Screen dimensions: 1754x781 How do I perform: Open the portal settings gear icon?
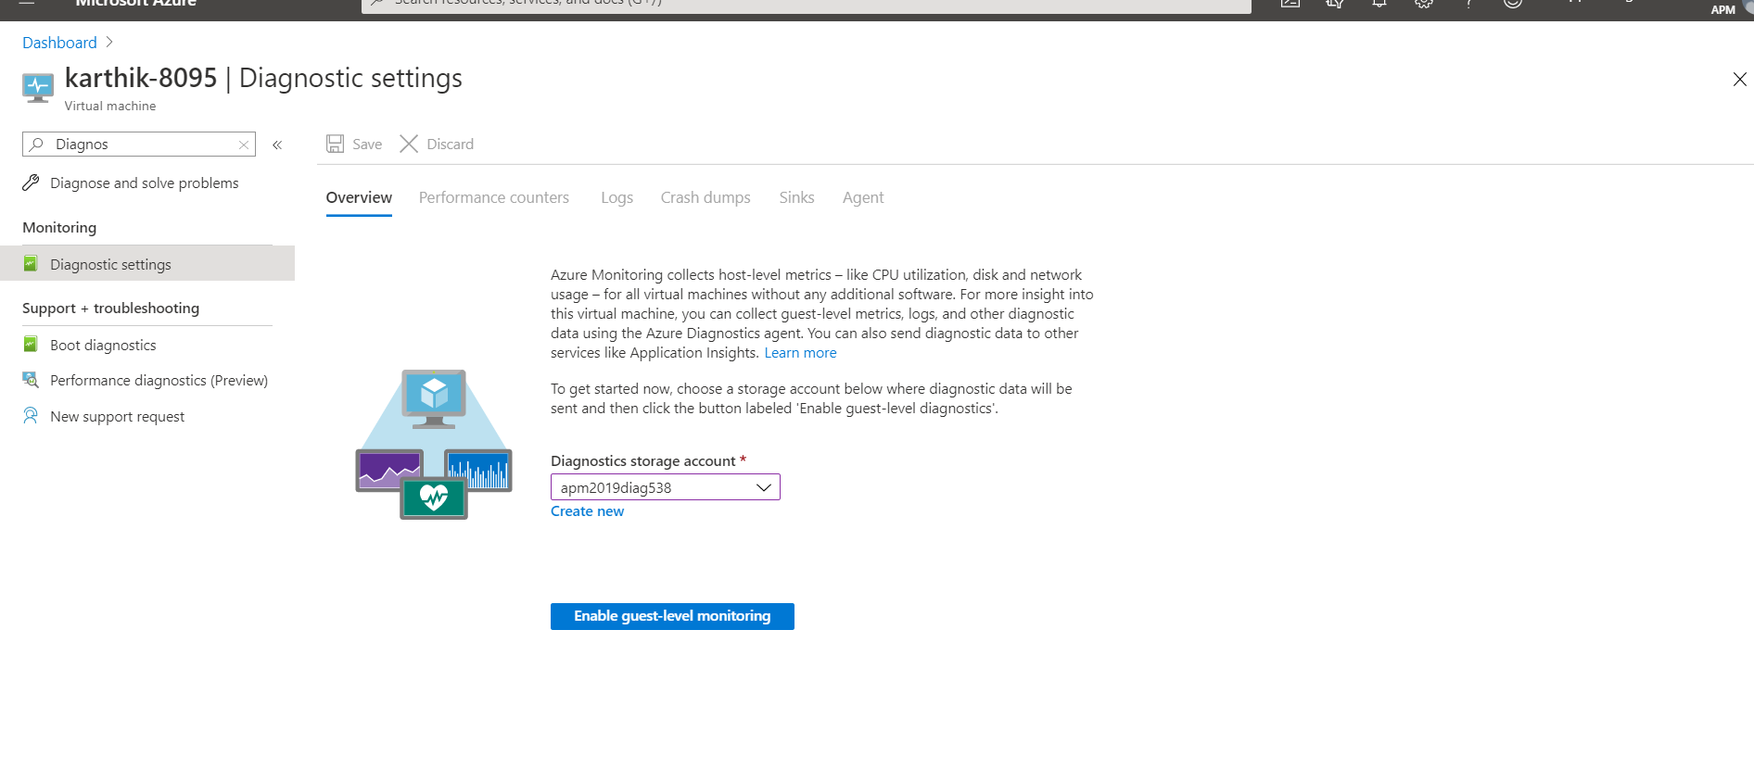(1424, 4)
